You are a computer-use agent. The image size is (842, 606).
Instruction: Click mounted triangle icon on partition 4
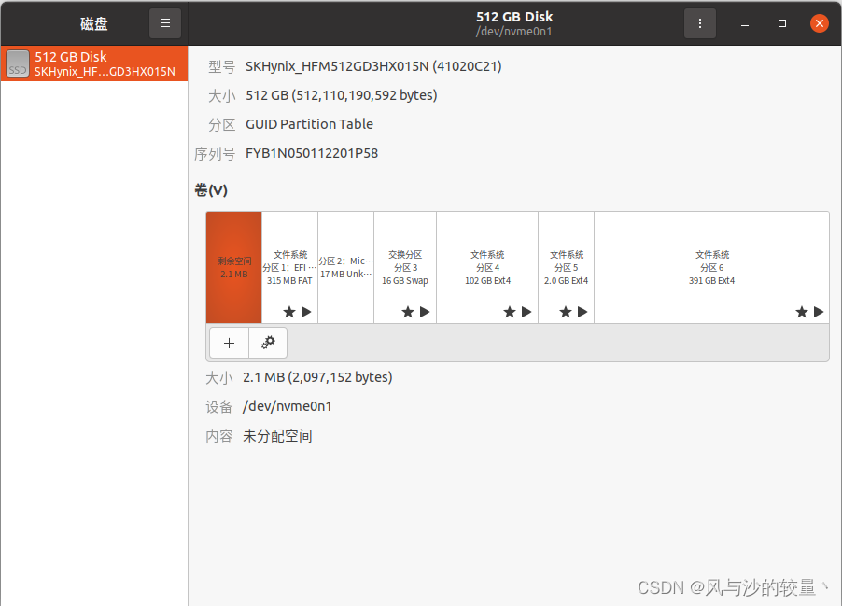526,312
